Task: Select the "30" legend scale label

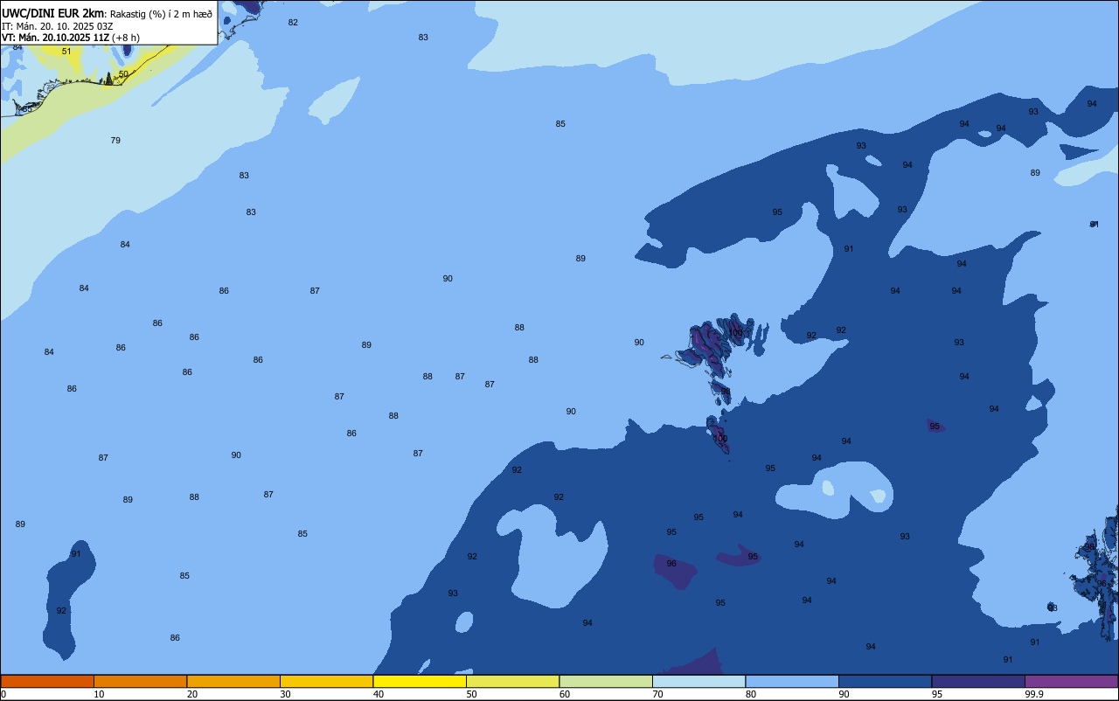Action: (286, 694)
